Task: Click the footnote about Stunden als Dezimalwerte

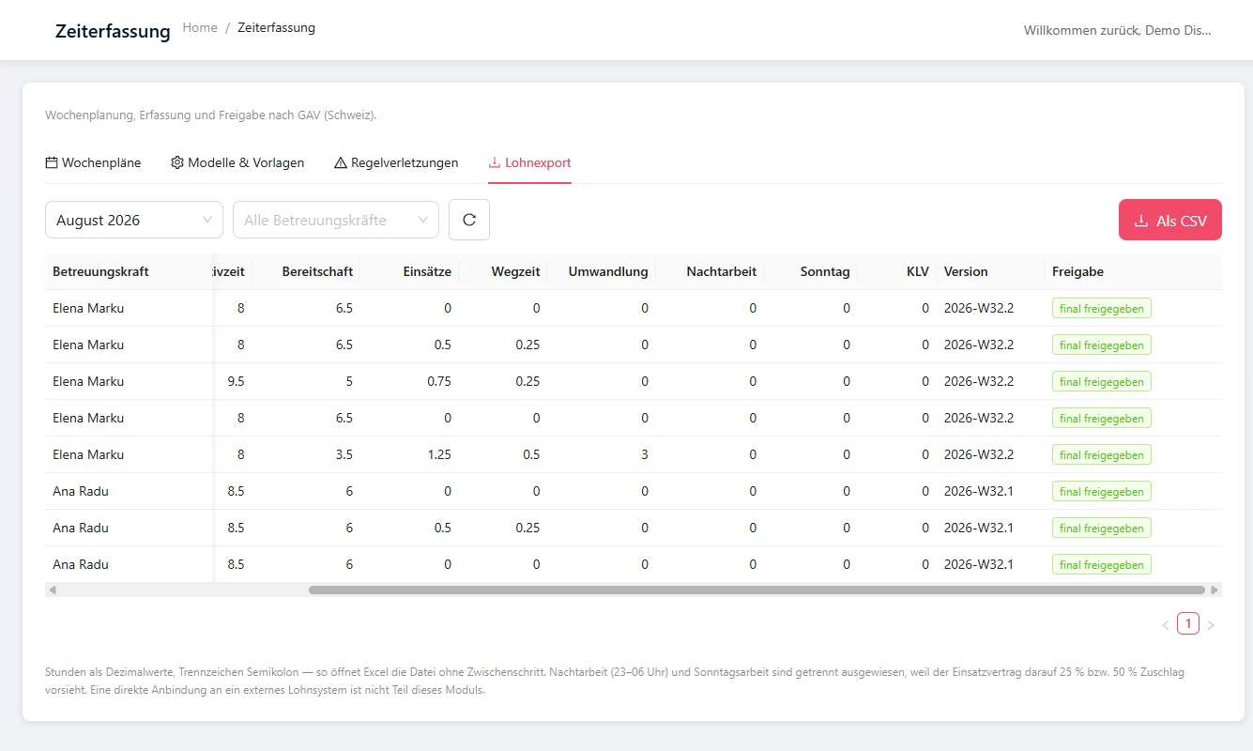Action: [x=615, y=682]
